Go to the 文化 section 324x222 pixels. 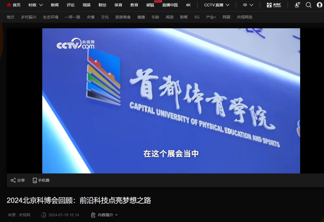point(105,17)
